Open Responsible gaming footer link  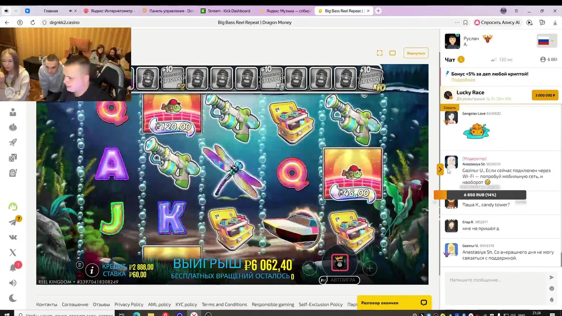point(273,305)
